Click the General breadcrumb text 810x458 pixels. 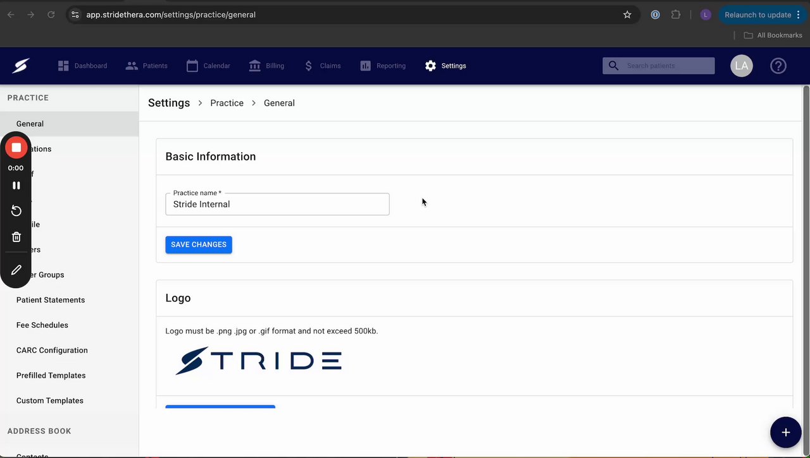[279, 103]
